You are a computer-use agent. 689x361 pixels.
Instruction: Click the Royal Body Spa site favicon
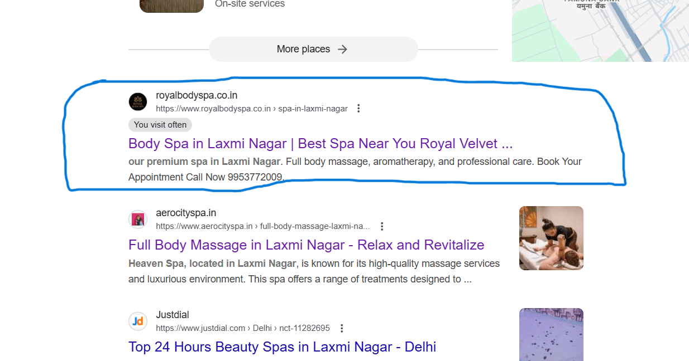click(x=137, y=102)
